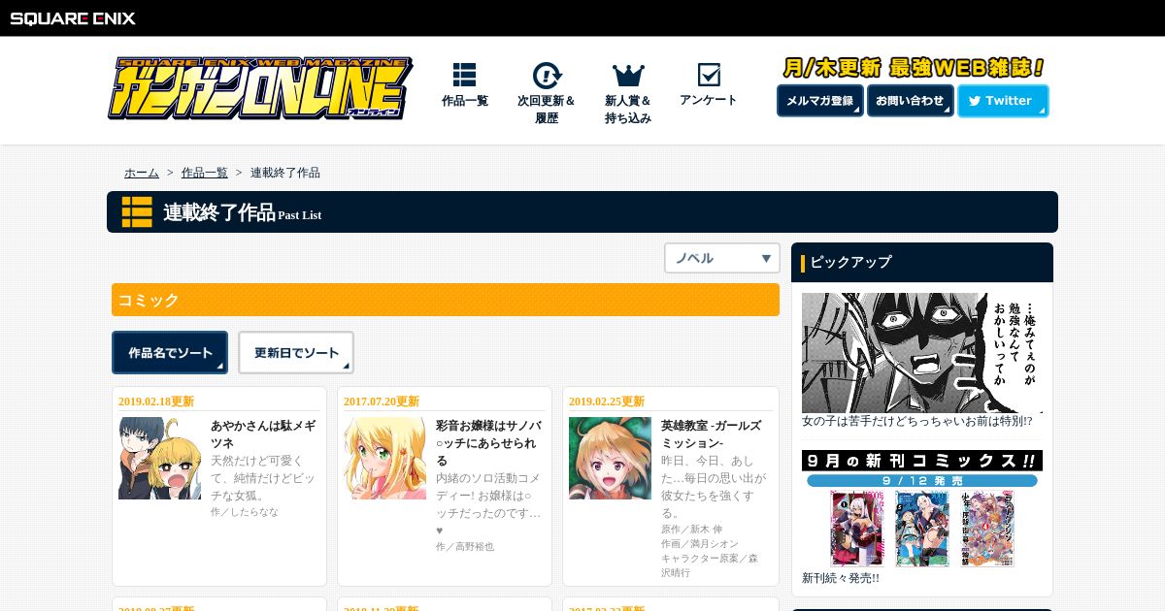Click the 新刊続々発売!! caption
This screenshot has width=1165, height=611.
(x=841, y=578)
